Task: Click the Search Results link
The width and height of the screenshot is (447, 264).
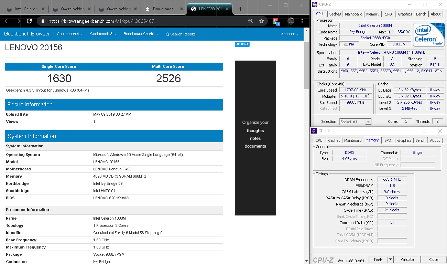Action: (x=181, y=34)
